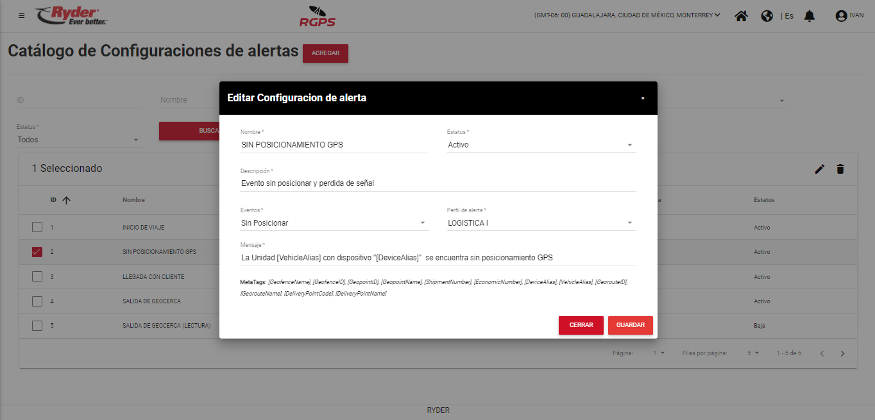This screenshot has width=875, height=420.
Task: Click the IVAN user account icon
Action: point(841,16)
